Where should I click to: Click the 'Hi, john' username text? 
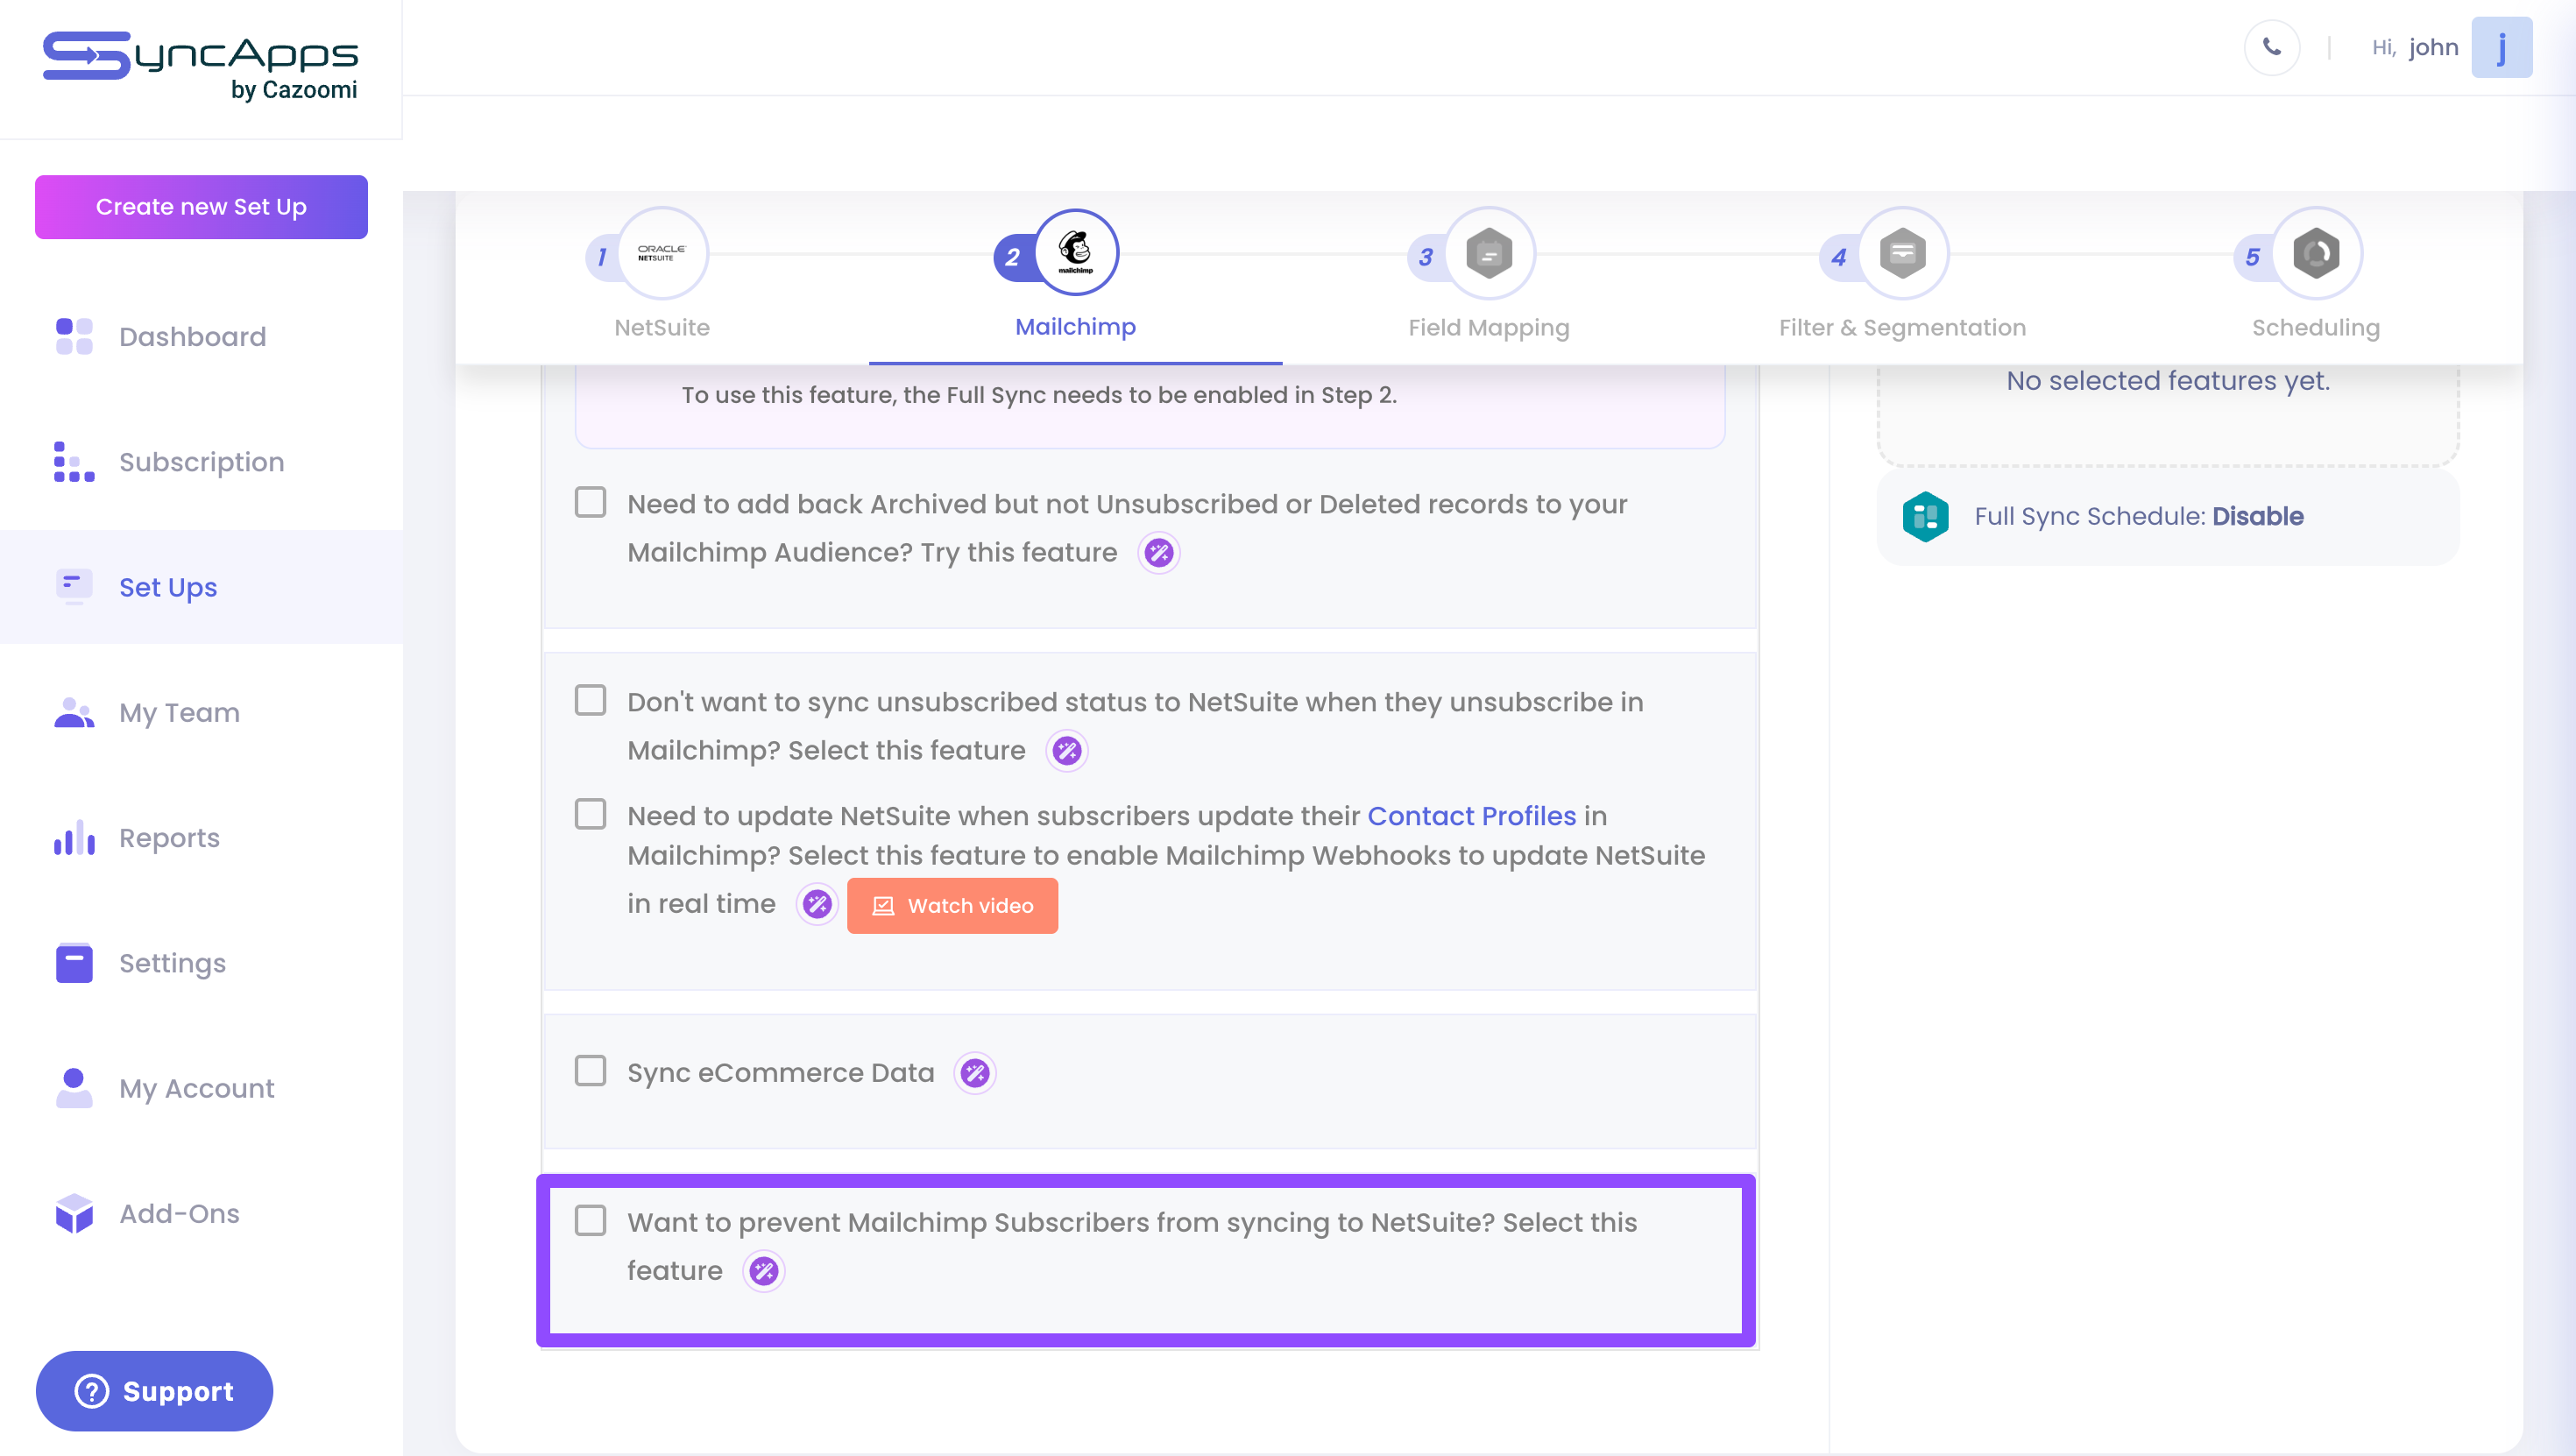(x=2414, y=47)
